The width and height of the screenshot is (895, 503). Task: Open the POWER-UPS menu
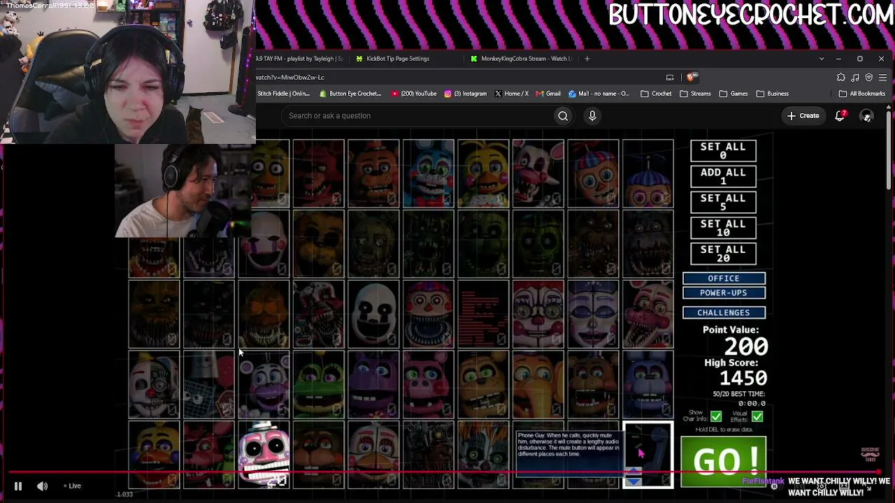coord(724,293)
